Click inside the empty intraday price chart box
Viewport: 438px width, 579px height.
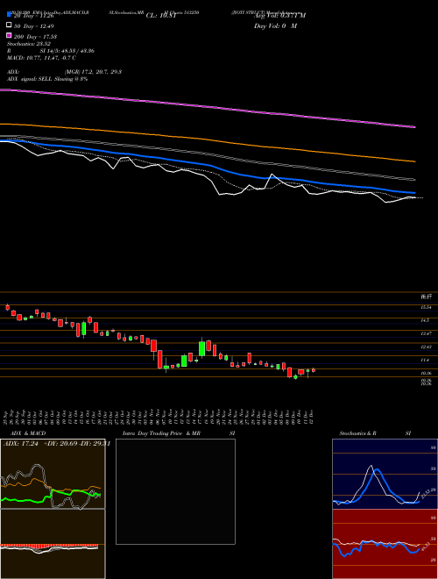175,491
